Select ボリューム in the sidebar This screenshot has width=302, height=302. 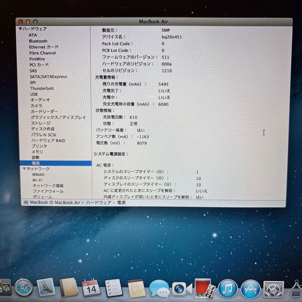(43, 197)
